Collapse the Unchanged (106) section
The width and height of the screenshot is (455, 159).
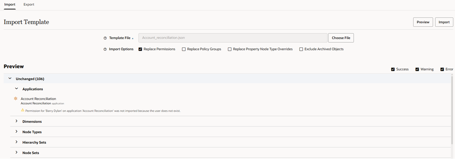pyautogui.click(x=10, y=78)
